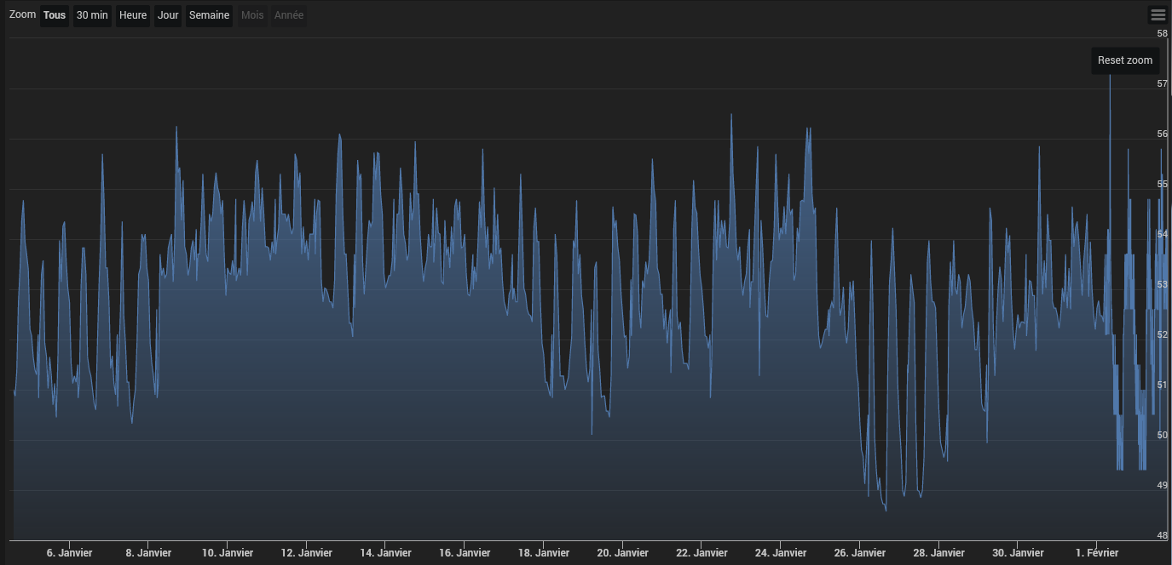This screenshot has width=1172, height=565.
Task: Click the 20. Janvier axis label
Action: 623,553
